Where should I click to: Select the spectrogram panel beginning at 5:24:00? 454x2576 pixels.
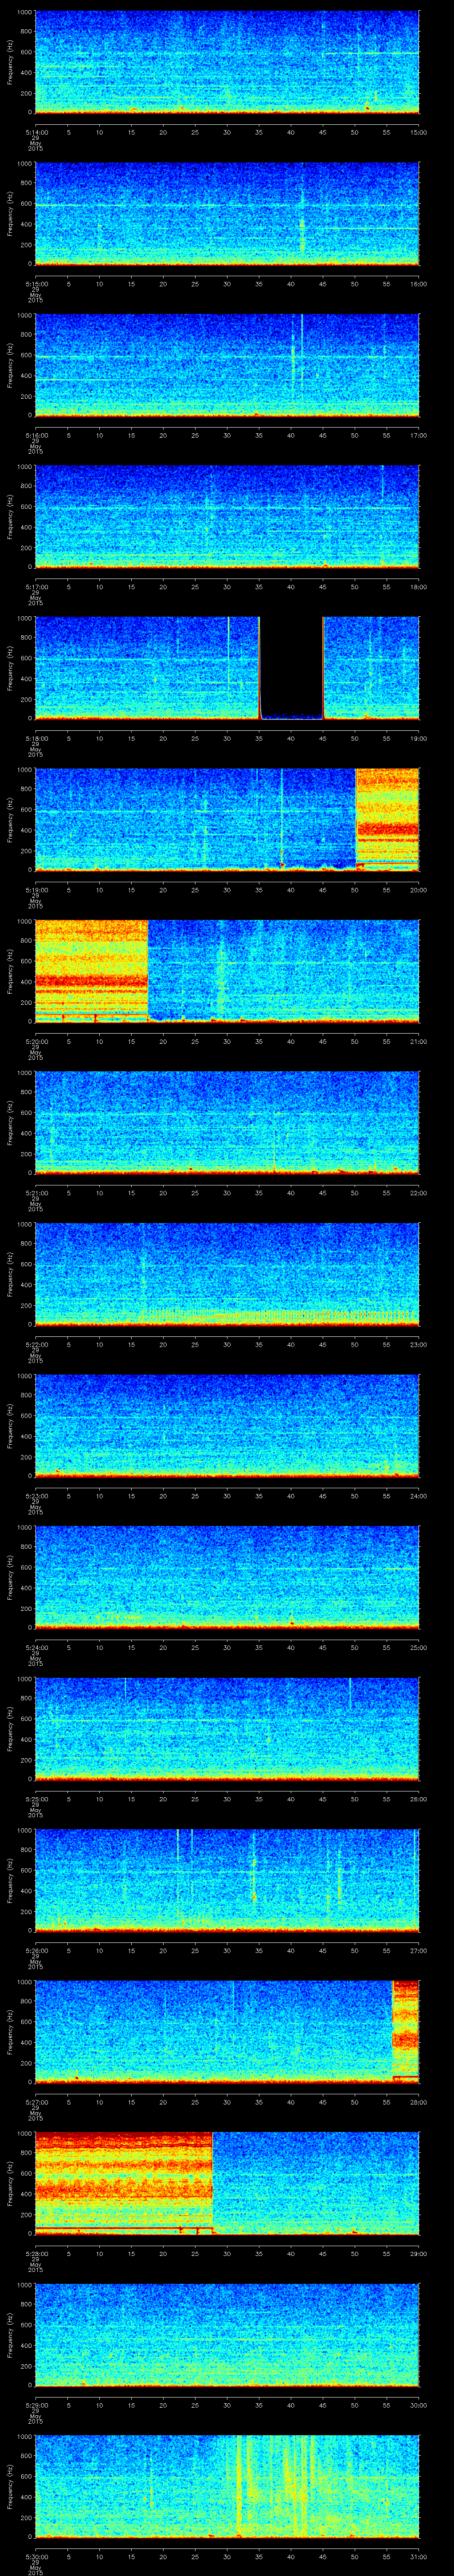227,1578
